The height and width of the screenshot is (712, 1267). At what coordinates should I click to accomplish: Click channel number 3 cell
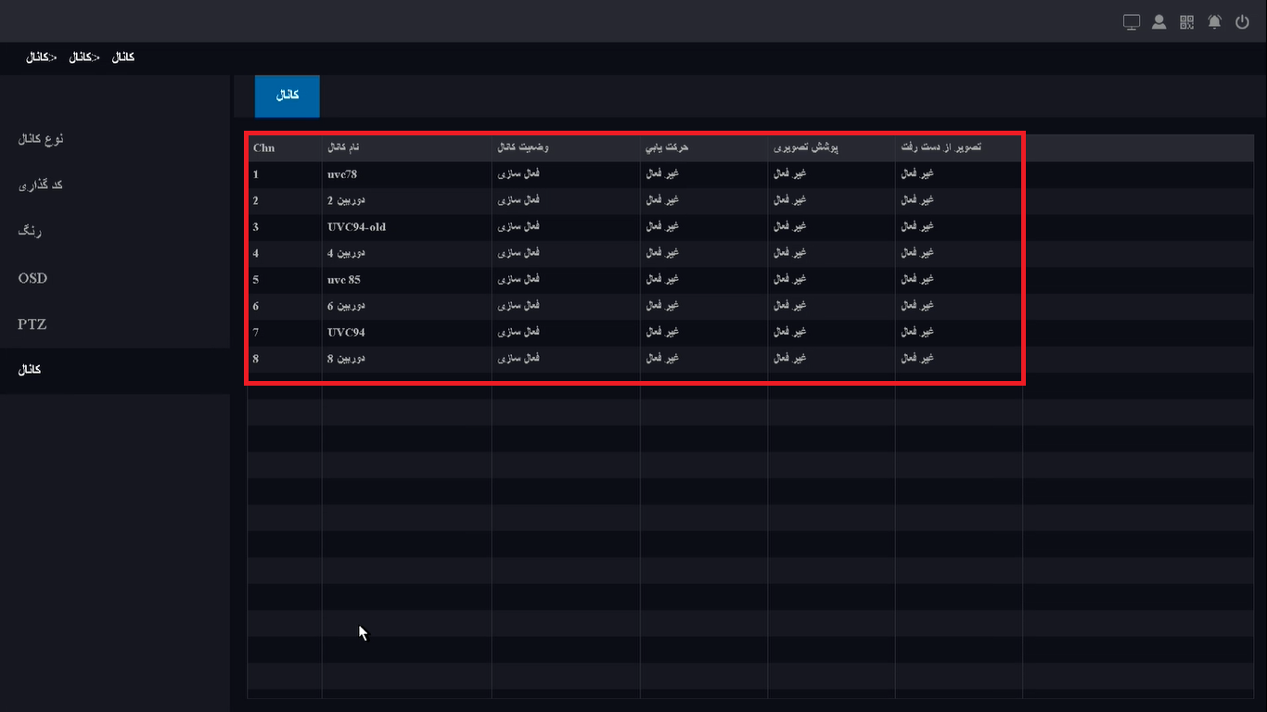click(256, 227)
